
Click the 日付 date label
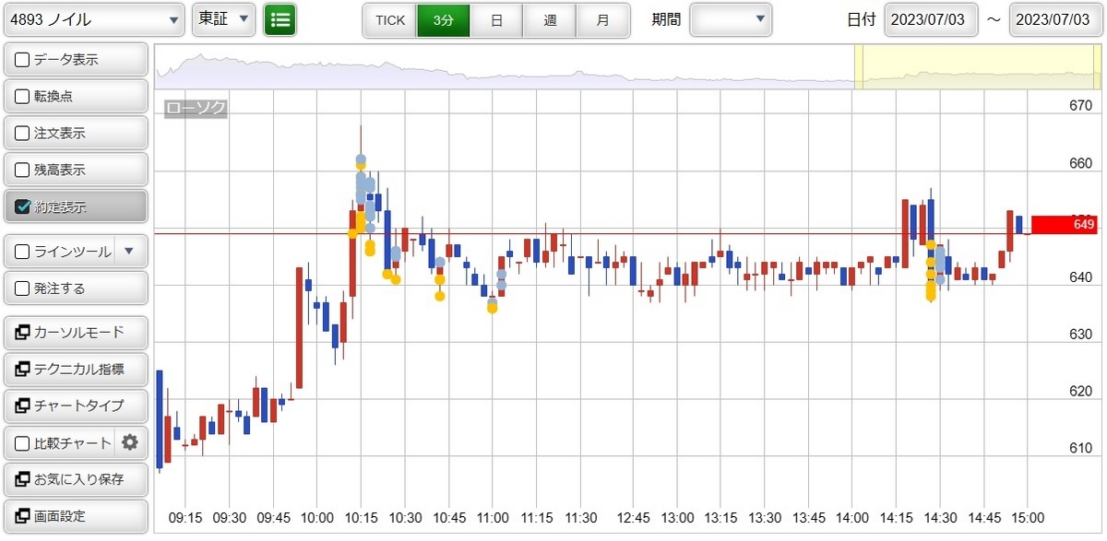coord(861,19)
